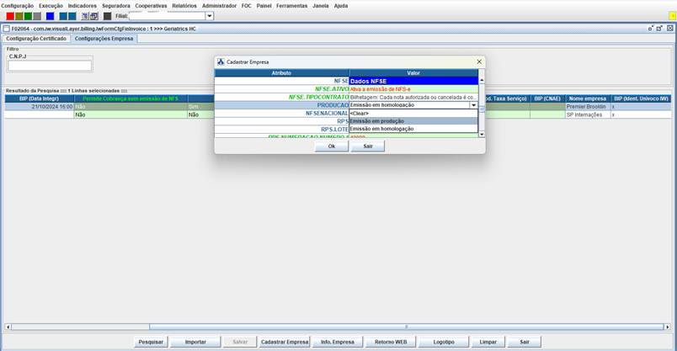Image resolution: width=677 pixels, height=351 pixels.
Task: Choose the '<Clear>' option in list
Action: (x=360, y=113)
